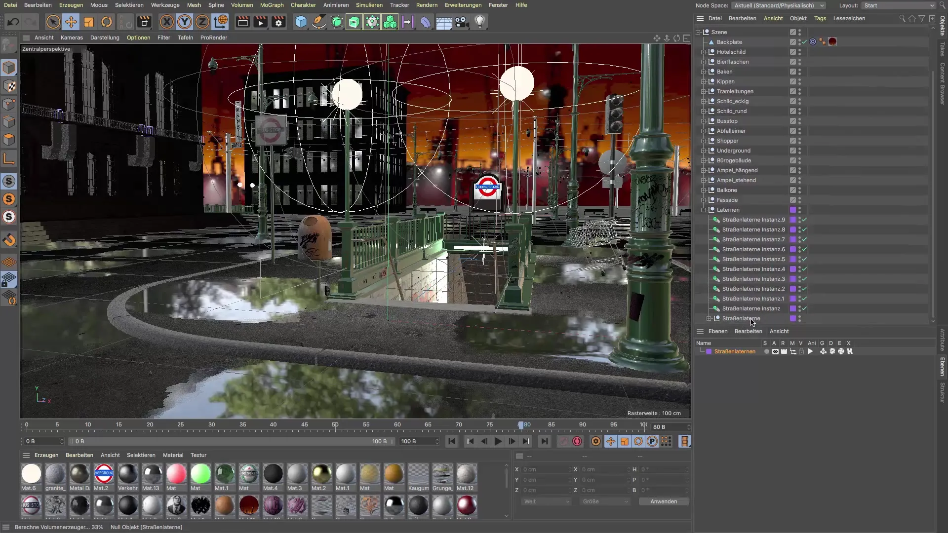Render to Picture Viewer icon
948x533 pixels.
[260, 22]
